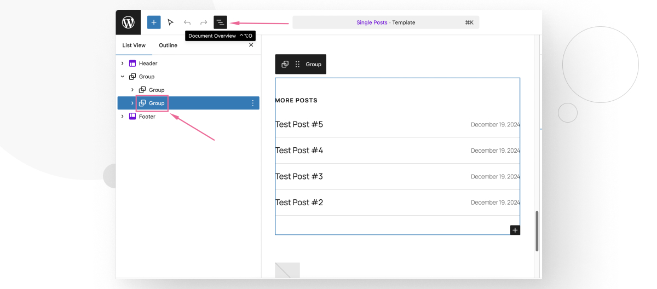Expand the highlighted Group chevron

coord(132,103)
